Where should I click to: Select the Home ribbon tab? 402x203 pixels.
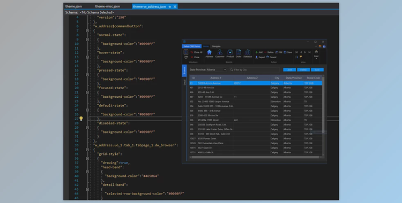(x=206, y=46)
